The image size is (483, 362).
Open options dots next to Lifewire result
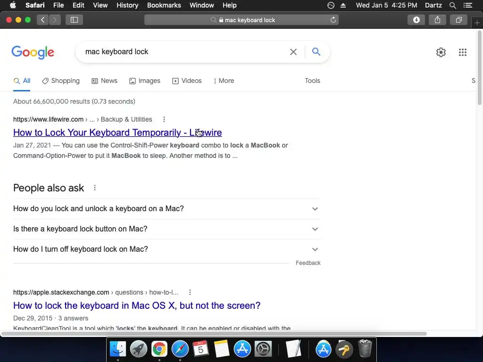(164, 119)
